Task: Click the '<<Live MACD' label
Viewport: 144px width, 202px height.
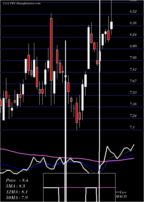Action: coord(121,194)
